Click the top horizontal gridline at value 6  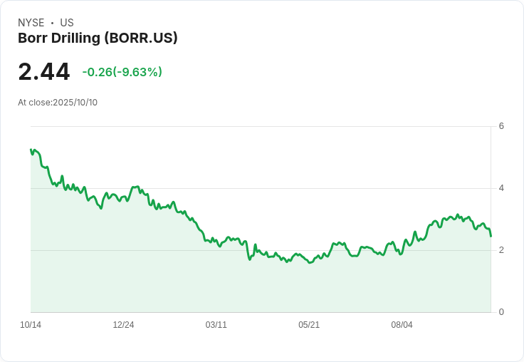[256, 127]
